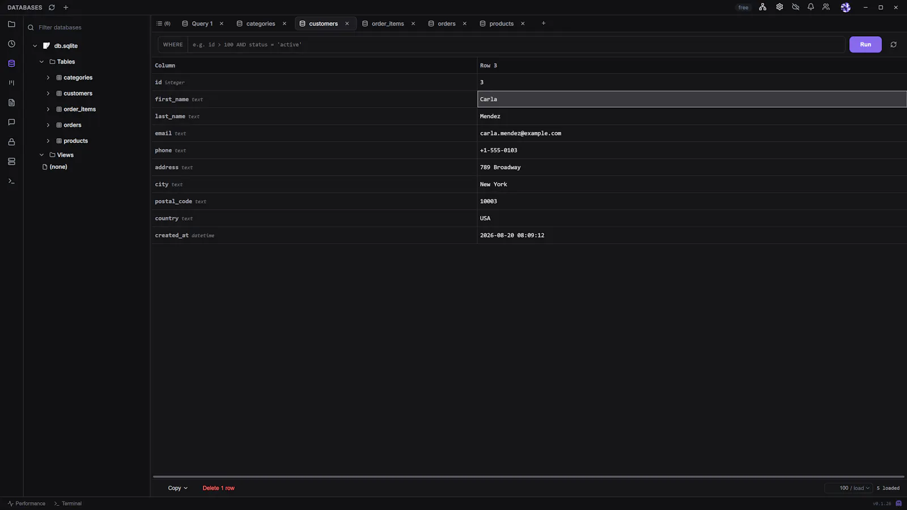Open the network connections icon in the top bar
This screenshot has height=510, width=907.
pos(762,7)
